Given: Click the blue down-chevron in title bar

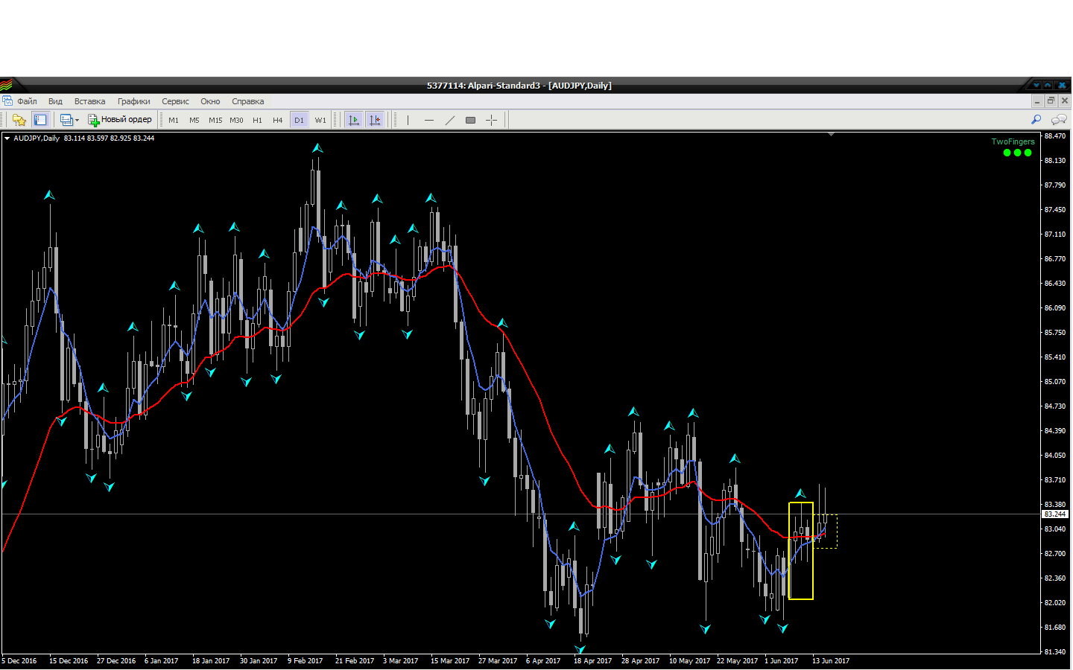Looking at the screenshot, I should (x=1036, y=85).
